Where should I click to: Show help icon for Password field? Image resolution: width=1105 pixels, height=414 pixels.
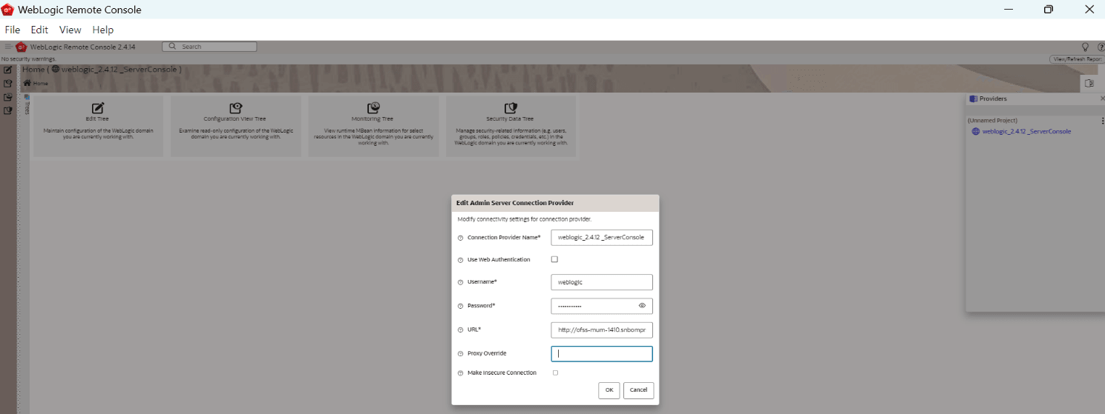click(x=460, y=306)
